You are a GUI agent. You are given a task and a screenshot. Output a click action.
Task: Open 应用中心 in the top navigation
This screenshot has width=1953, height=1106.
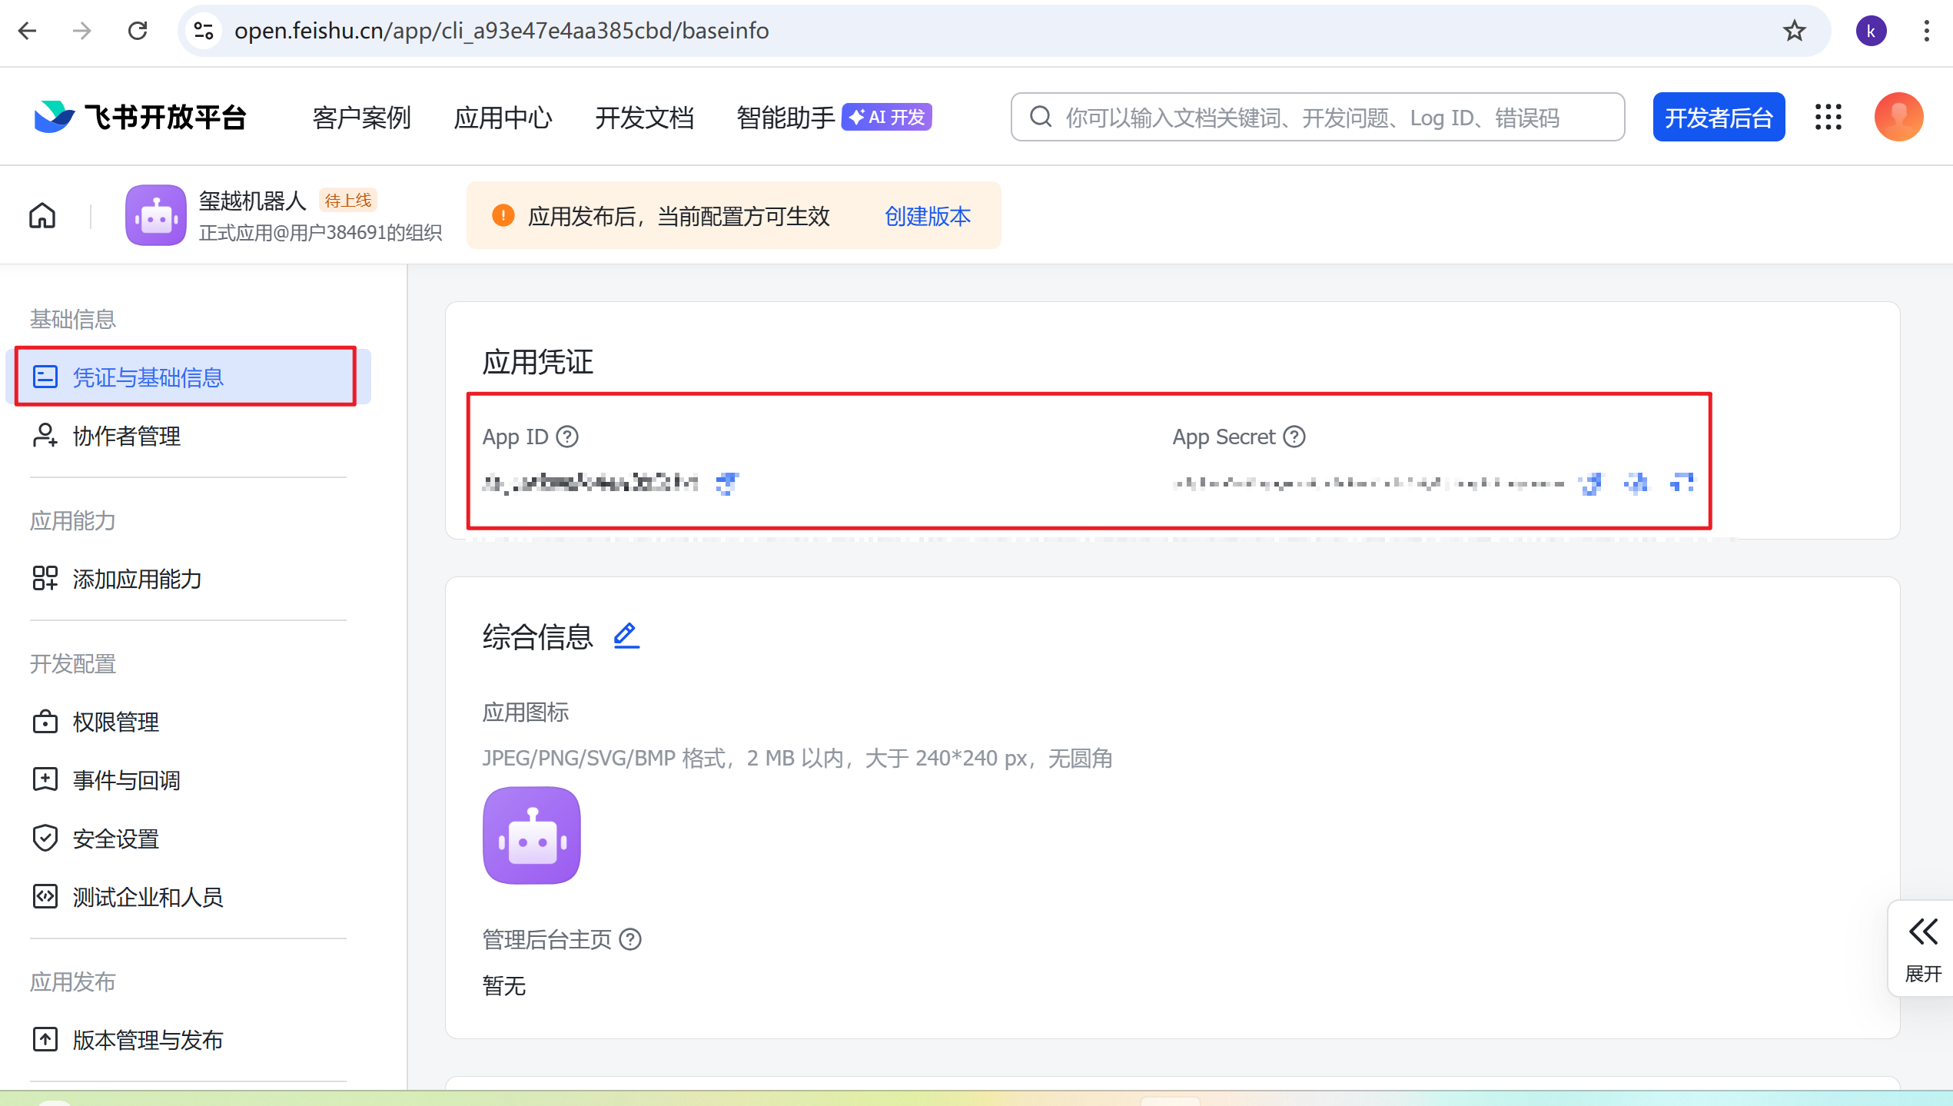[x=503, y=118]
